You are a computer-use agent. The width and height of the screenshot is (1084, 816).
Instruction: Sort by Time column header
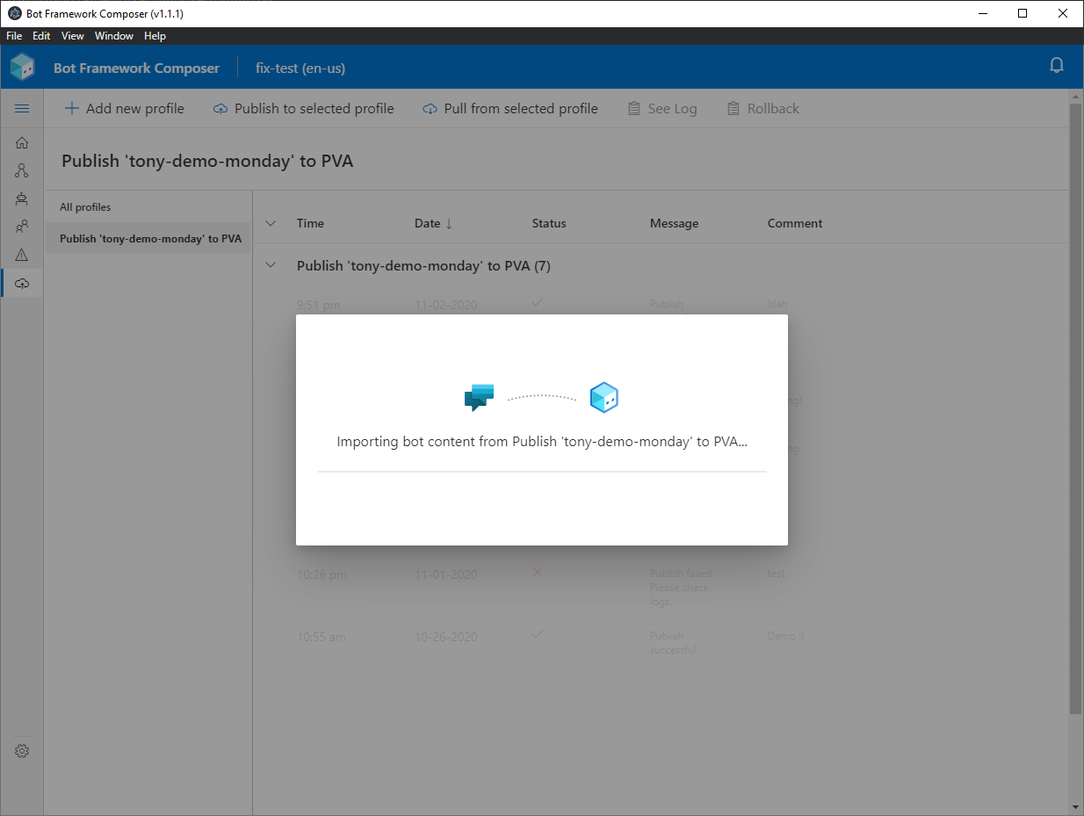(x=310, y=223)
